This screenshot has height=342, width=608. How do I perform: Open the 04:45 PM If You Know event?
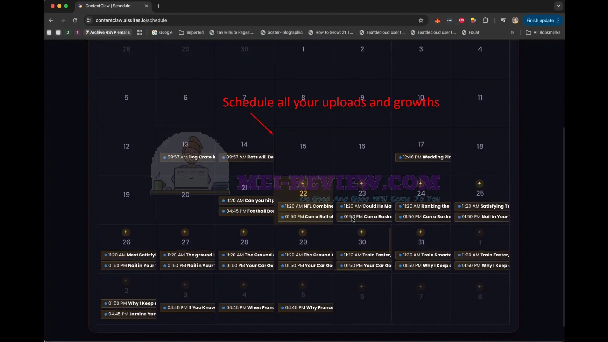[x=188, y=308]
